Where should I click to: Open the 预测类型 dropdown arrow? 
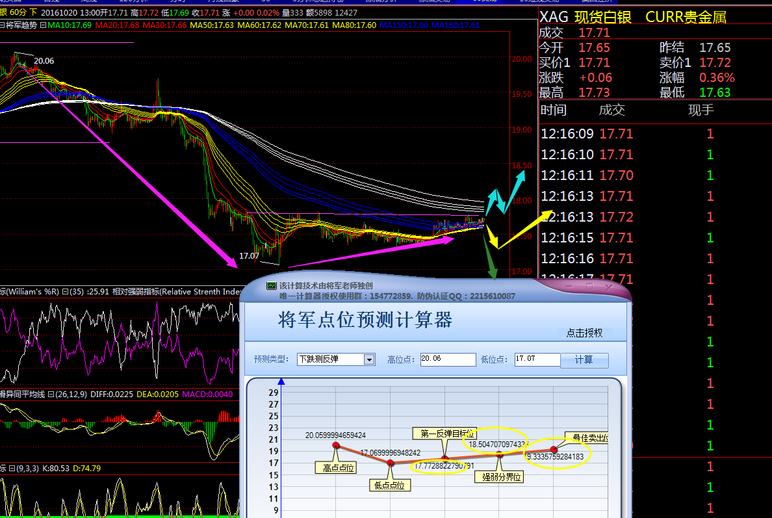[x=369, y=359]
